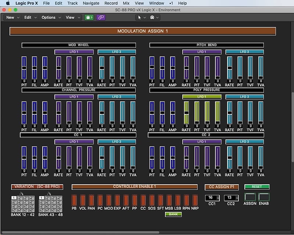Open the Mix menu
Image resolution: width=294 pixels, height=235 pixels.
pyautogui.click(x=126, y=3)
